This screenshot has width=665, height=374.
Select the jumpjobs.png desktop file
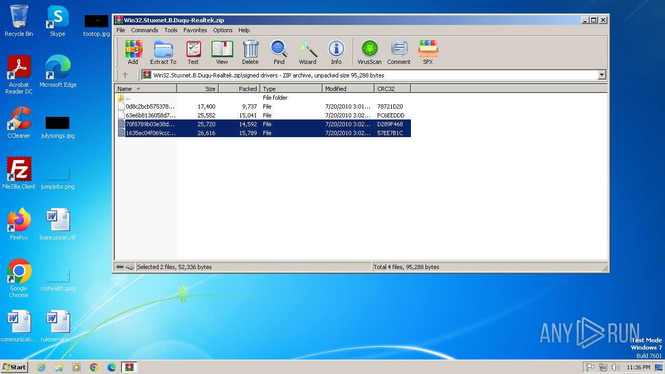(58, 178)
